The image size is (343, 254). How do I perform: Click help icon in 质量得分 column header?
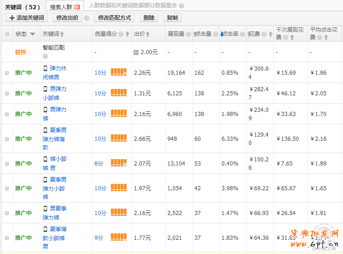[121, 34]
